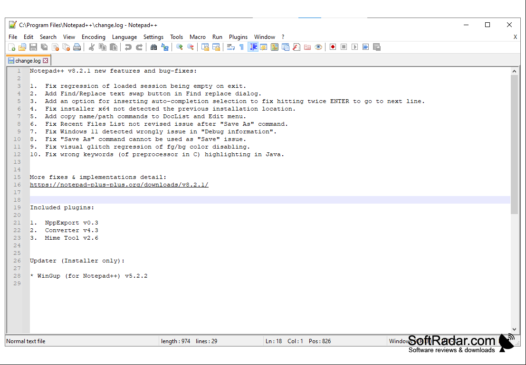Toggle synchronized horizontal scrolling
Viewport: 526px width, 365px height.
[x=216, y=47]
